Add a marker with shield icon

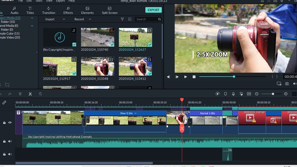click(x=226, y=94)
